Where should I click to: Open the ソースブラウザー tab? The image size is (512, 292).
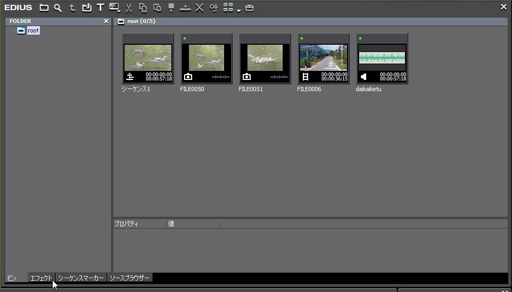click(x=129, y=278)
